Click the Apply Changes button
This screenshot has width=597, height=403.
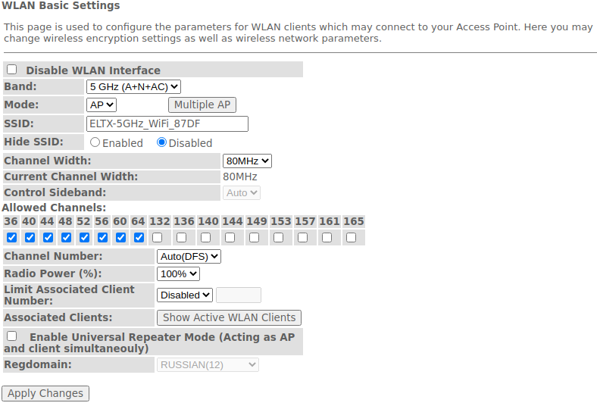click(x=45, y=393)
